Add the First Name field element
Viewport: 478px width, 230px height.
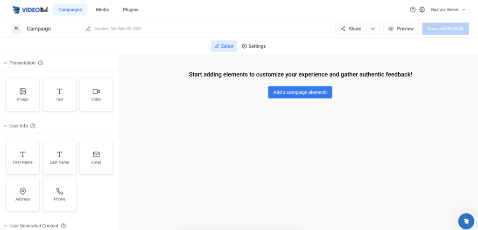coord(23,158)
